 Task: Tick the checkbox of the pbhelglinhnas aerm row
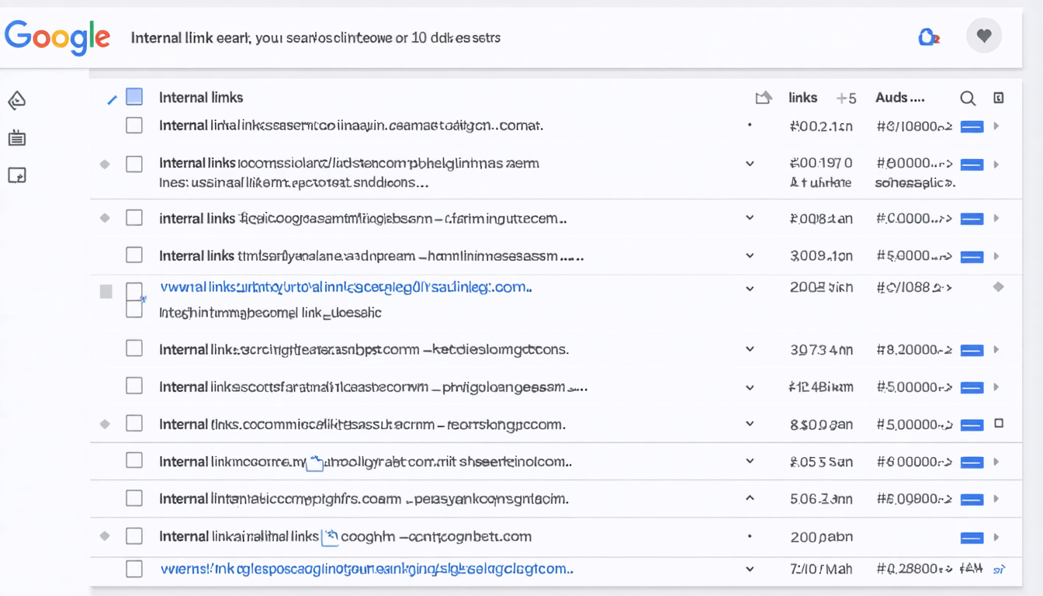(134, 164)
